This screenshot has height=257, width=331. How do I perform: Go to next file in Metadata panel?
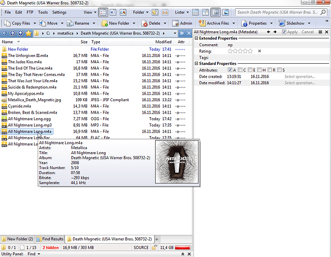275,32
